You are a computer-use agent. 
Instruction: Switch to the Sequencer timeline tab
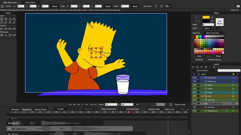(x=27, y=109)
